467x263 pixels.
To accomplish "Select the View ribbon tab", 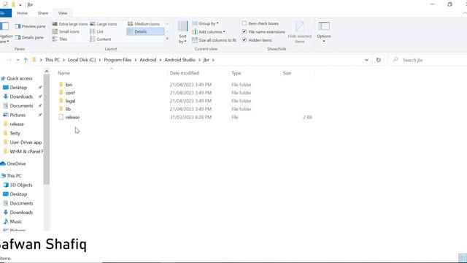I will pyautogui.click(x=63, y=13).
